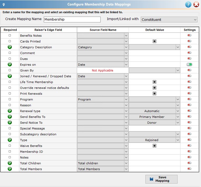This screenshot has height=187, width=201.
Task: Toggle Life Time Membership default value checkbox
Action: (x=154, y=82)
